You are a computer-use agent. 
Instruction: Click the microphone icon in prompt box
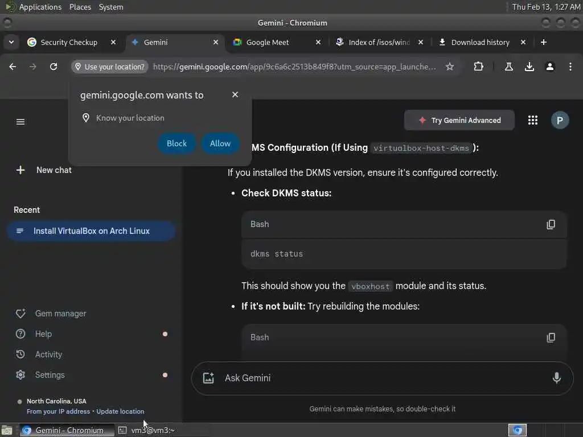click(x=557, y=378)
